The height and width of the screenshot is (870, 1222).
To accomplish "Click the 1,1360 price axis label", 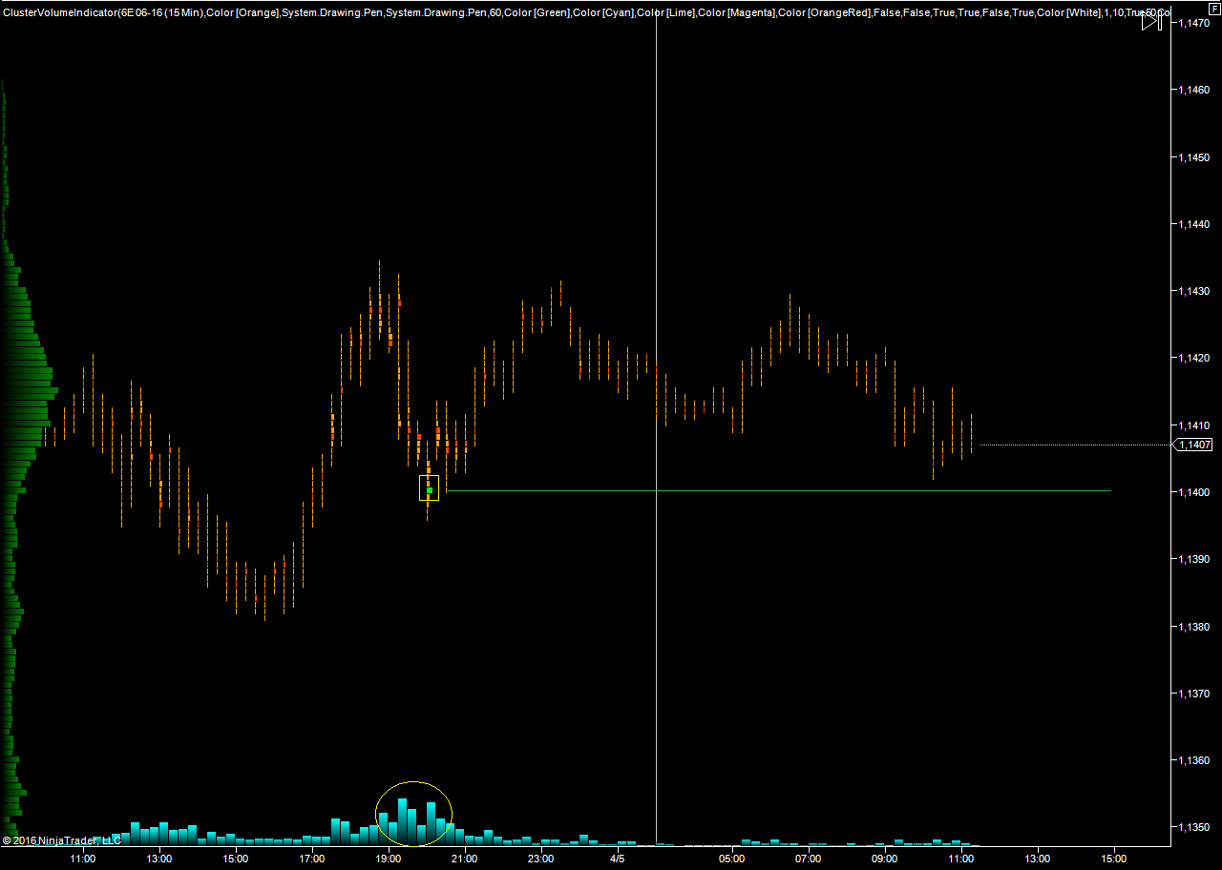I will tap(1196, 760).
